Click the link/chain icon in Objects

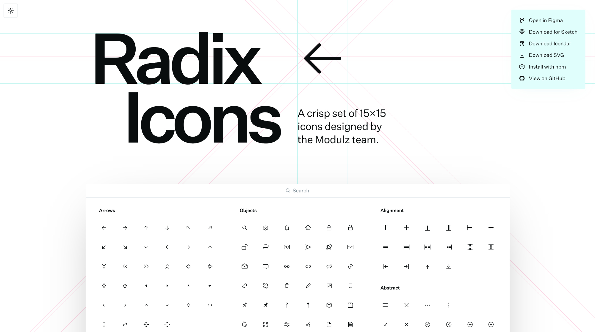click(x=286, y=266)
